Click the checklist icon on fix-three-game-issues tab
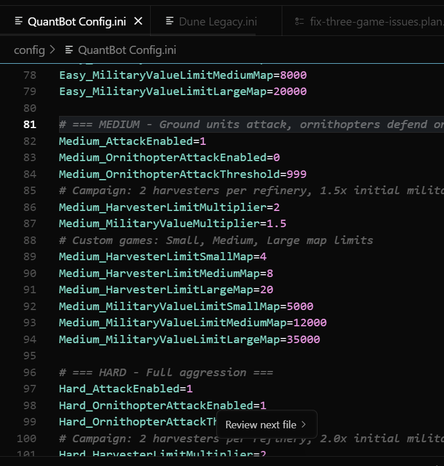Image resolution: width=444 pixels, height=466 pixels. point(300,21)
